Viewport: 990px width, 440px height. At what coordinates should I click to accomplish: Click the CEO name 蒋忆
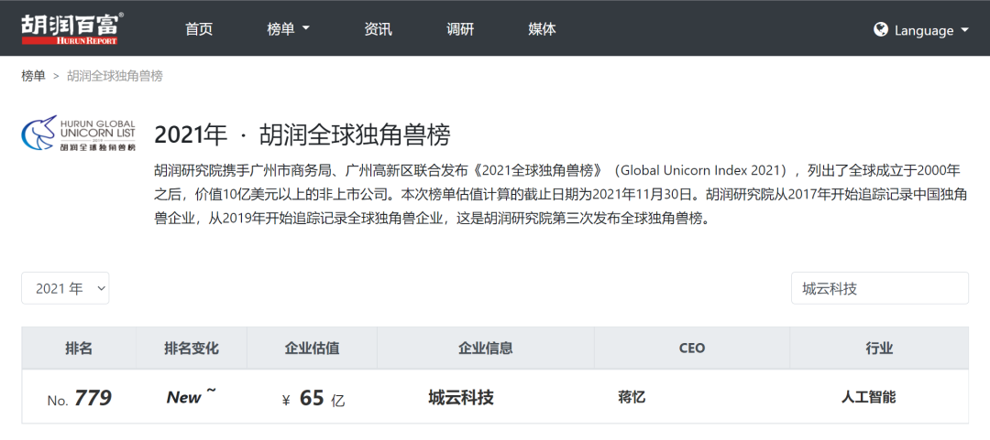click(632, 398)
